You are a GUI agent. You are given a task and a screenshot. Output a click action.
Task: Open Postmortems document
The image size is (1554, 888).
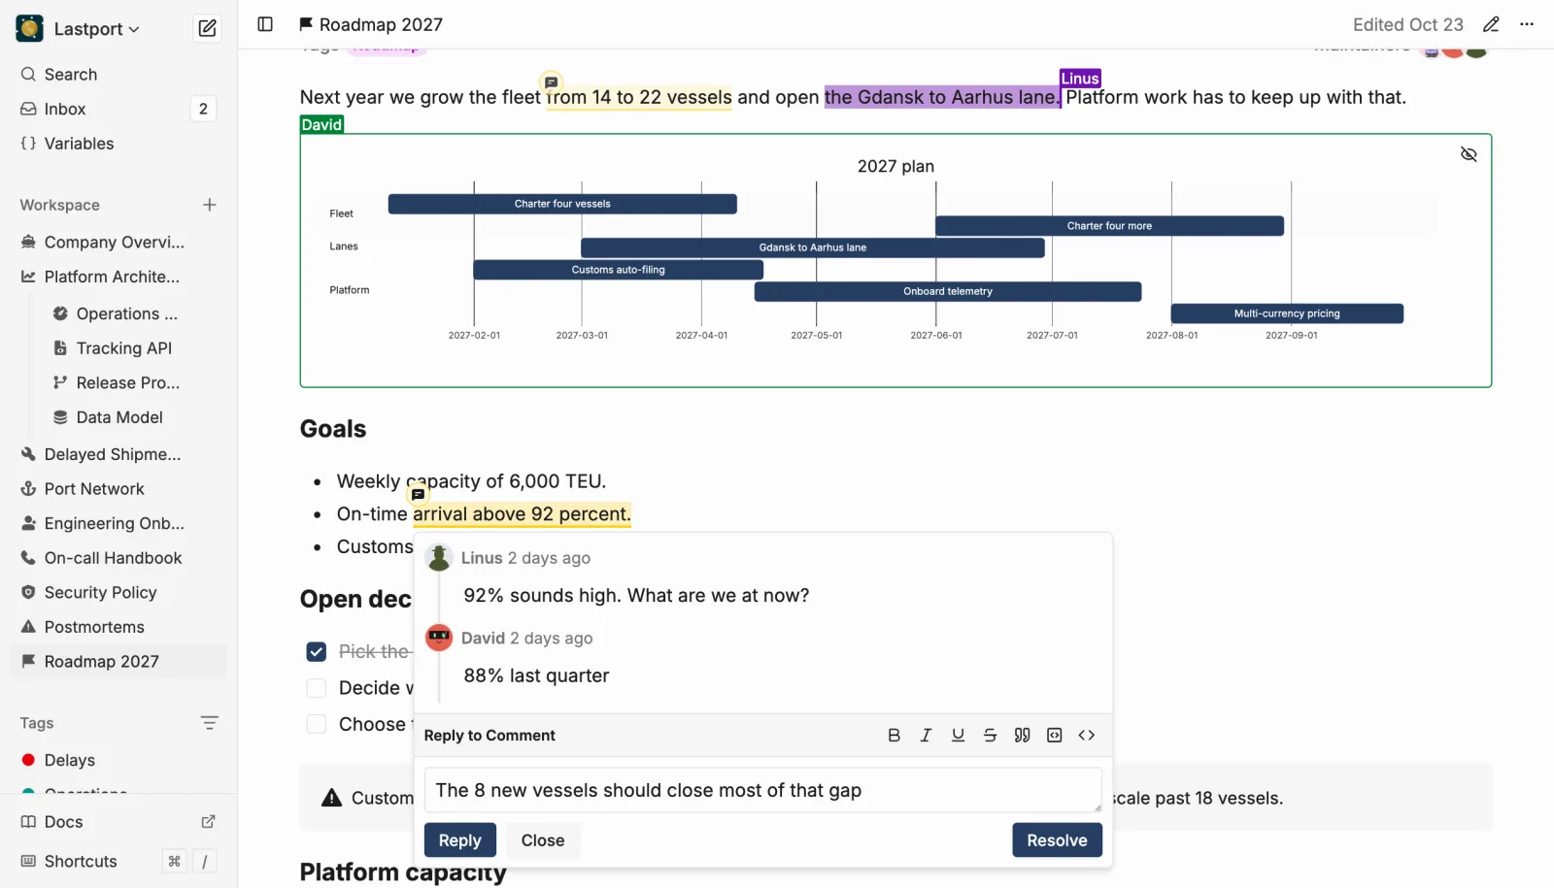(x=118, y=627)
